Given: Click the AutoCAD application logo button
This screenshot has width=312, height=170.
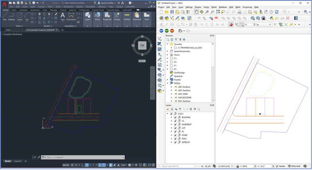Looking at the screenshot, I should coord(4,4).
